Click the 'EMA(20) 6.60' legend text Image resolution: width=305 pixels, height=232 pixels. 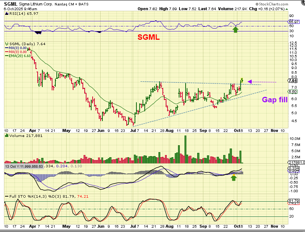[20, 56]
